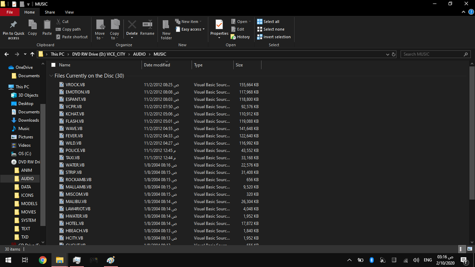
Task: Open Task View on the taskbar
Action: (25, 260)
